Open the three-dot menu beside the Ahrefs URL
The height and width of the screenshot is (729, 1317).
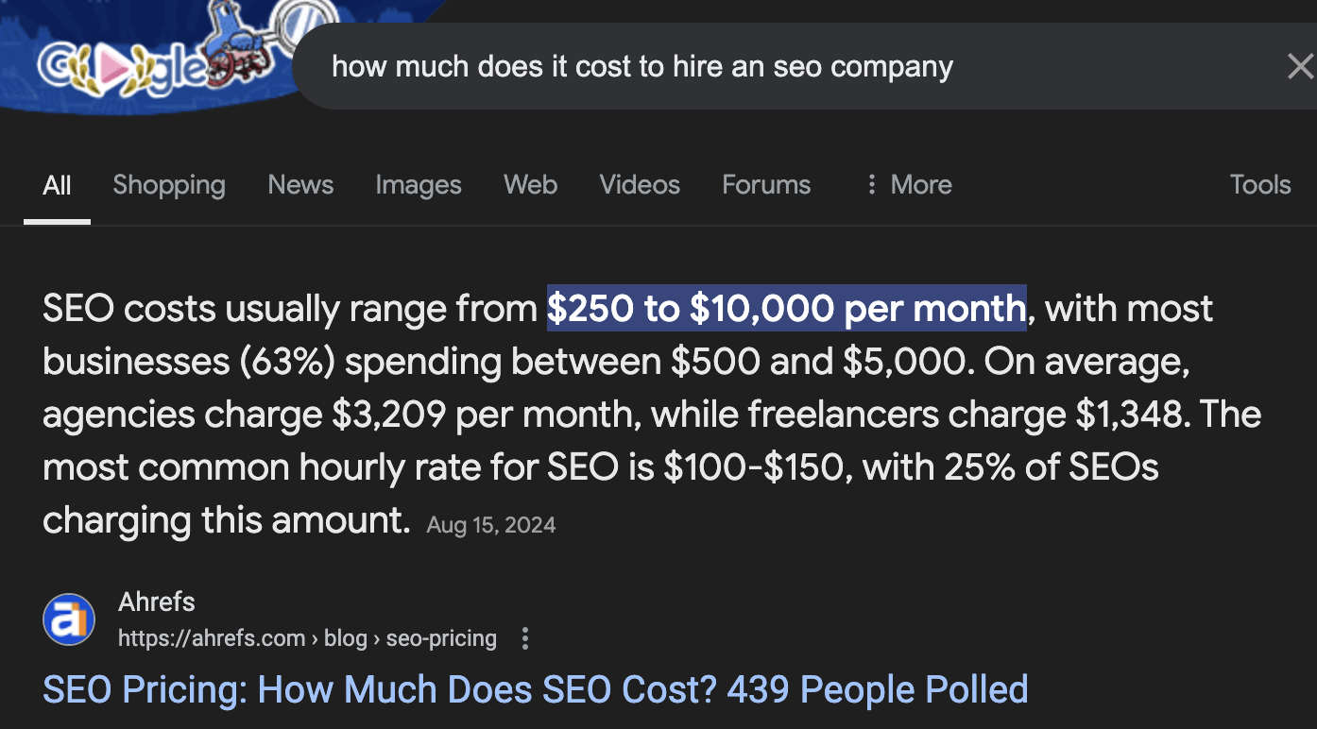pyautogui.click(x=525, y=638)
